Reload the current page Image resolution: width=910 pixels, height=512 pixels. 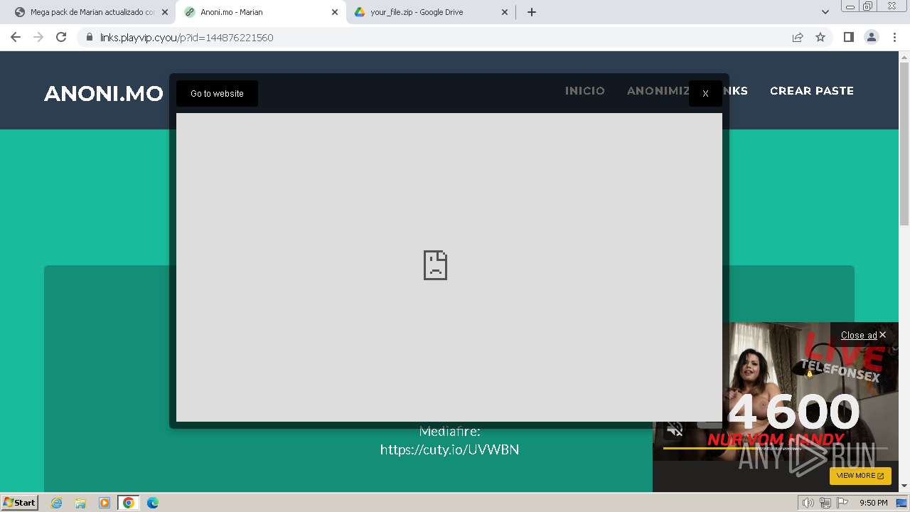click(61, 37)
